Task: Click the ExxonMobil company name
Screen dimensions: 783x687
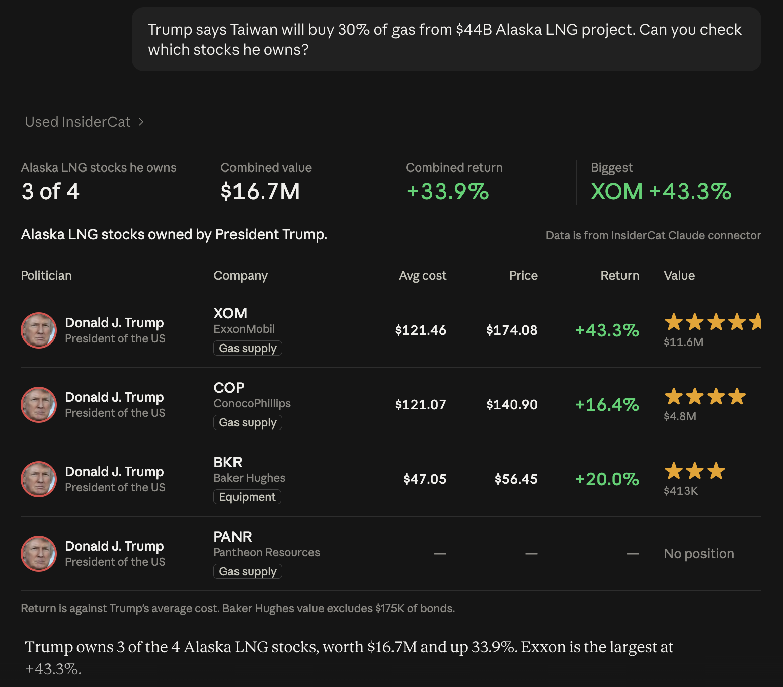Action: [x=244, y=329]
